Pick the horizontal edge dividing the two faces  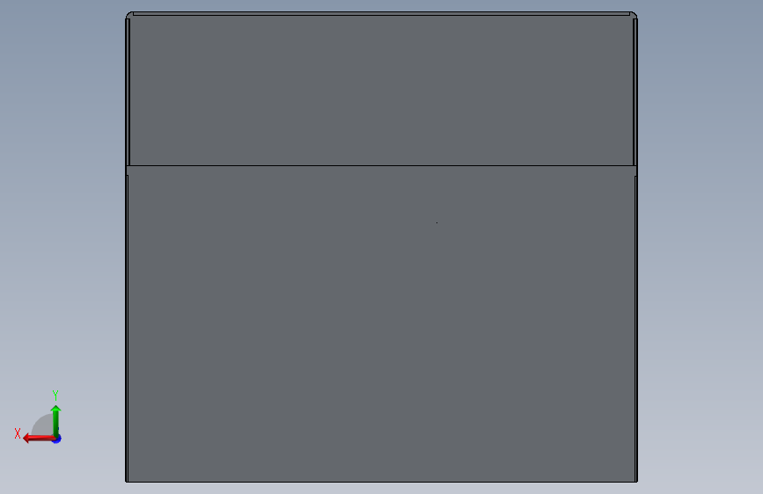pyautogui.click(x=382, y=166)
